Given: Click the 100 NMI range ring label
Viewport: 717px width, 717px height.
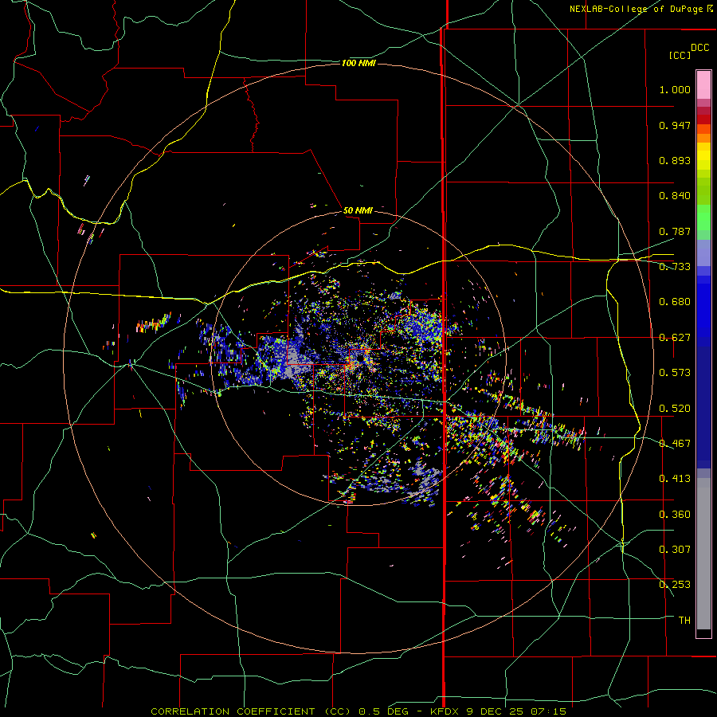Looking at the screenshot, I should (358, 63).
